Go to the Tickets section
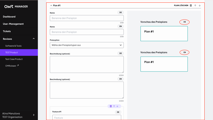 pyautogui.click(x=7, y=31)
